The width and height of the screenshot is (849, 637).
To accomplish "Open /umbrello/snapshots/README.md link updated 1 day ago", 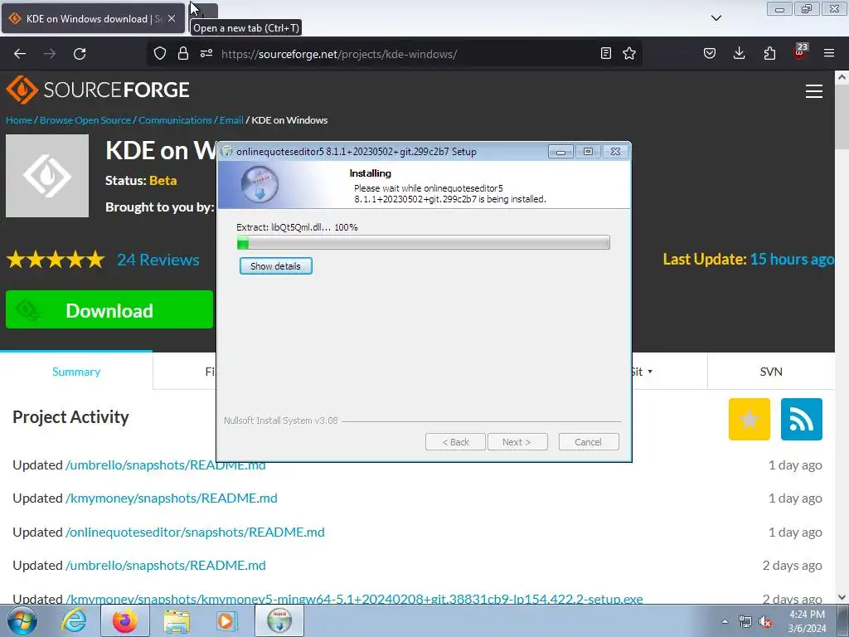I will pyautogui.click(x=166, y=465).
